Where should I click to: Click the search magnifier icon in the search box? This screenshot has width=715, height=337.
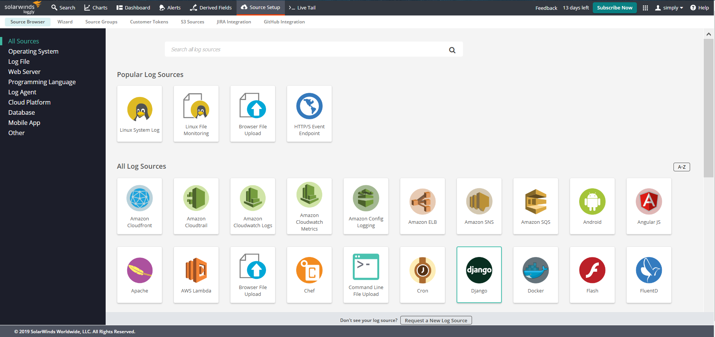click(452, 50)
